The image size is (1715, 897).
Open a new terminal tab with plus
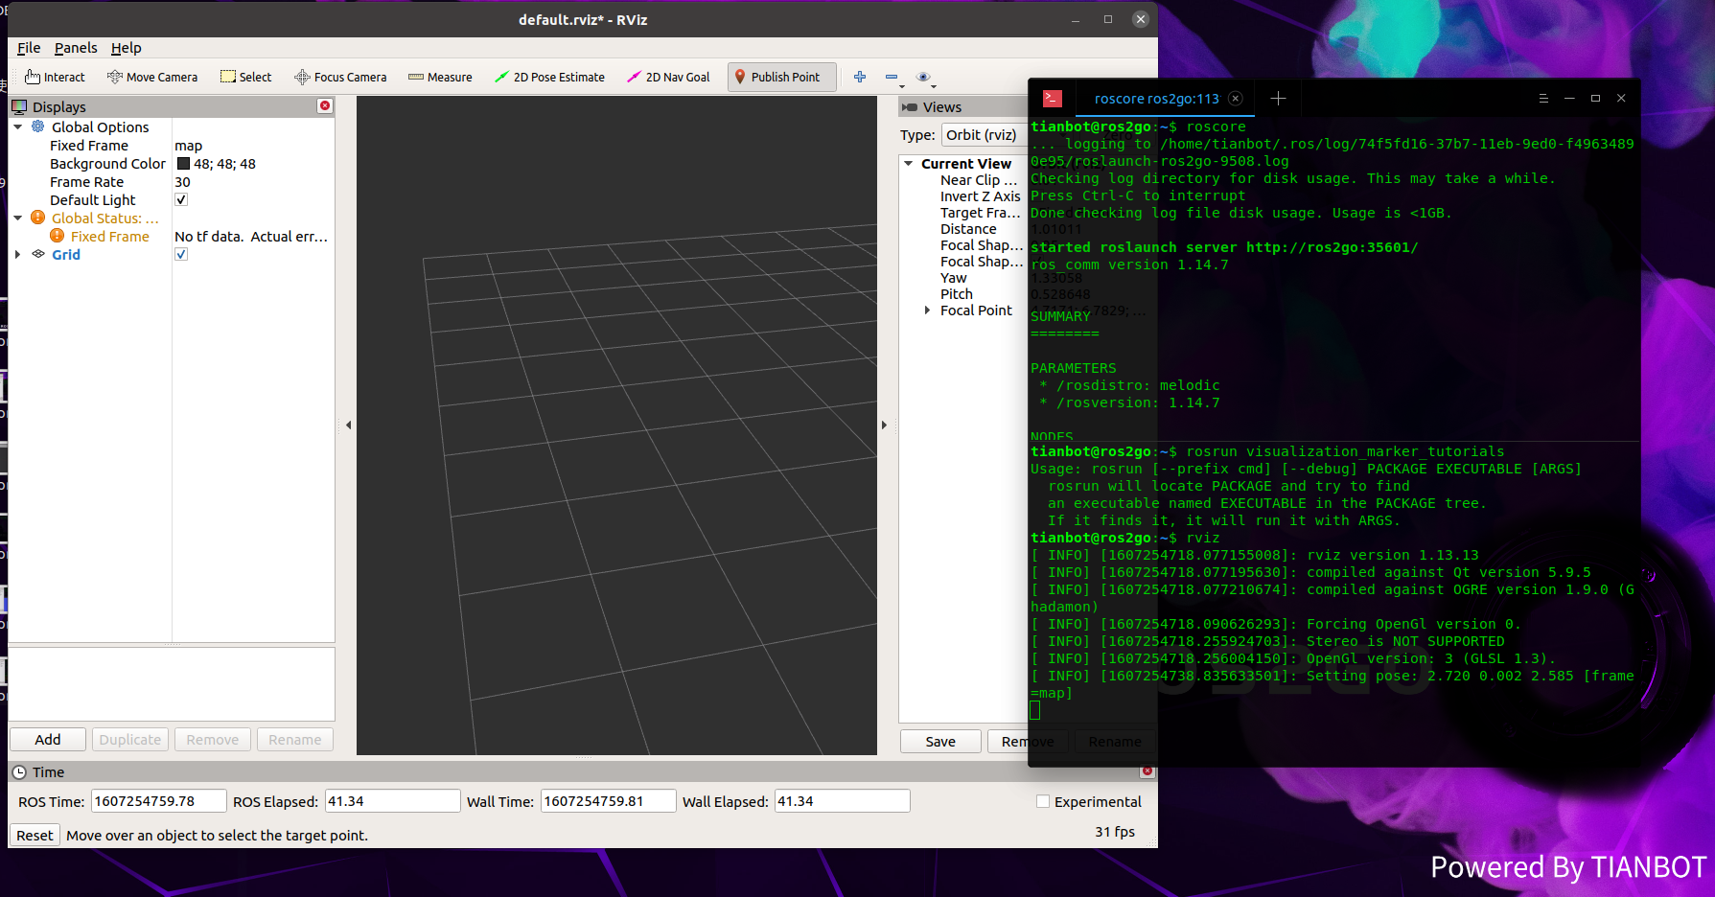tap(1278, 98)
